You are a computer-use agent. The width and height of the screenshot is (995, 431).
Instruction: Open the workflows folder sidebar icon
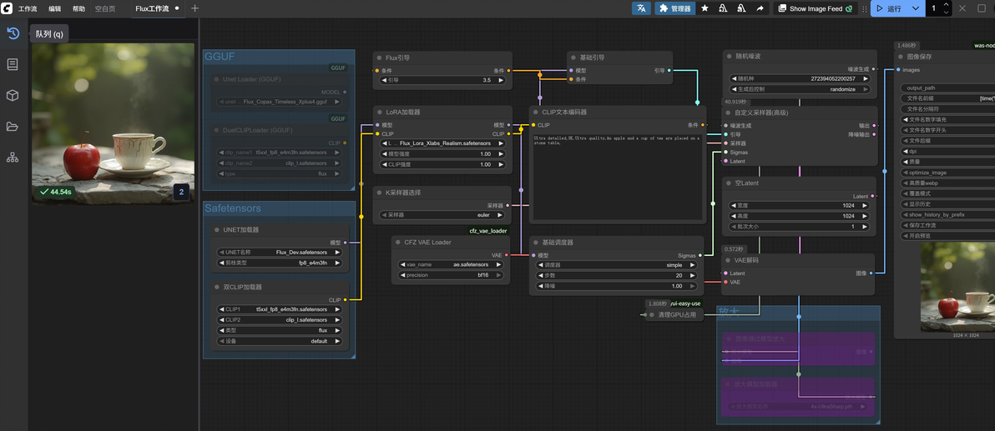point(13,126)
